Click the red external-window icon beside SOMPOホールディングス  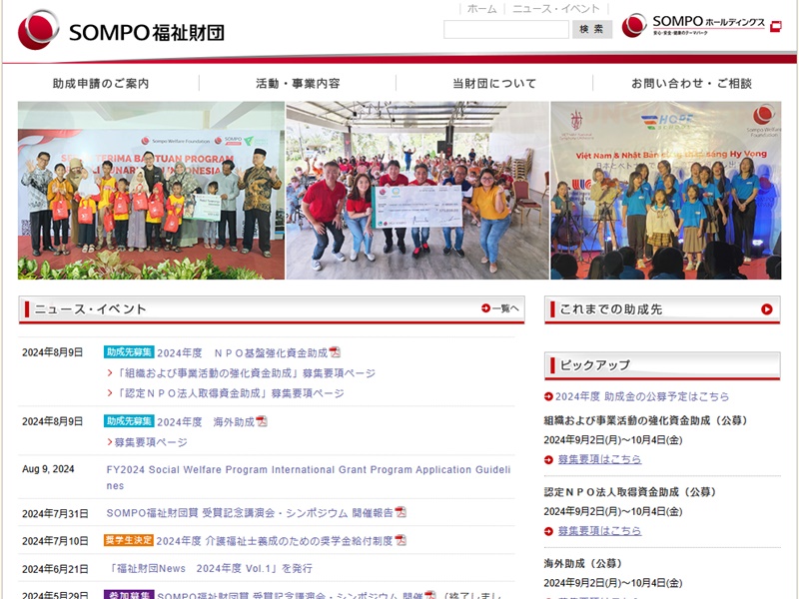[x=775, y=26]
